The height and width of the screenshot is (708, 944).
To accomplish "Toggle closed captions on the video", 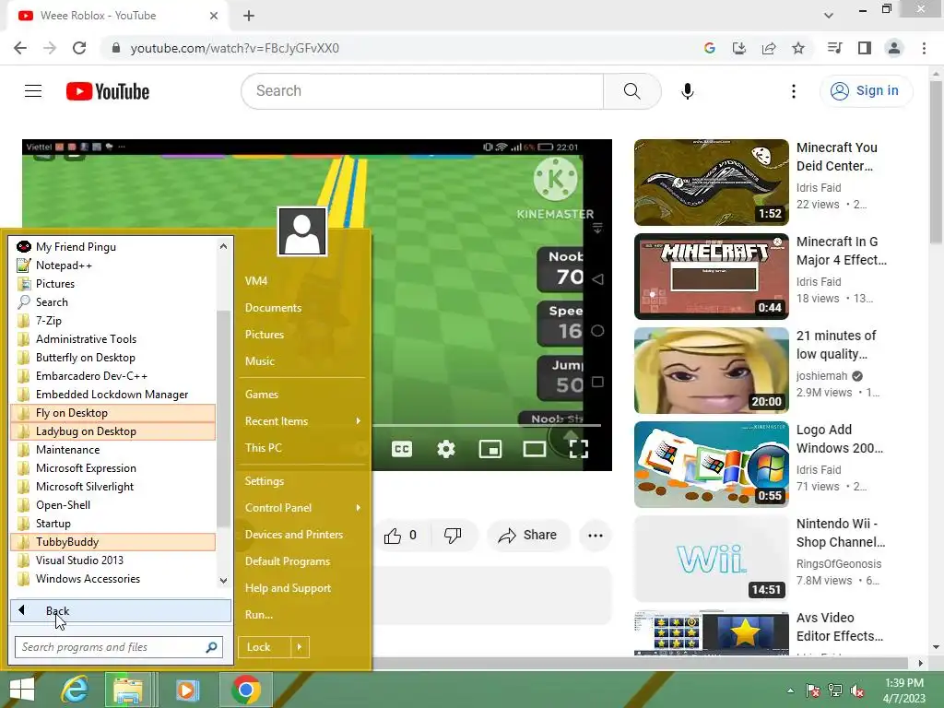I will point(402,449).
